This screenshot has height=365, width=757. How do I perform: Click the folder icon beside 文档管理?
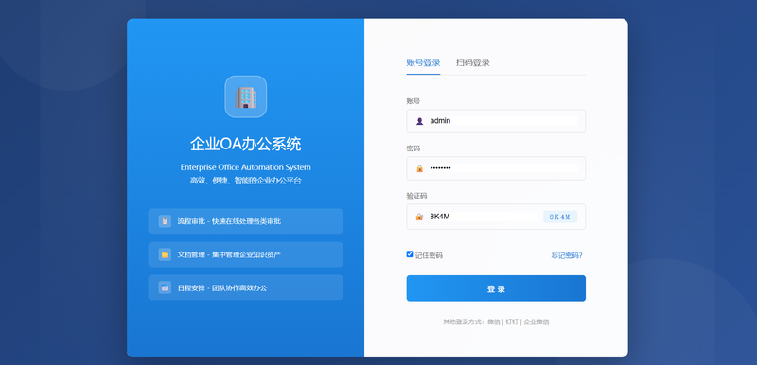[x=165, y=254]
